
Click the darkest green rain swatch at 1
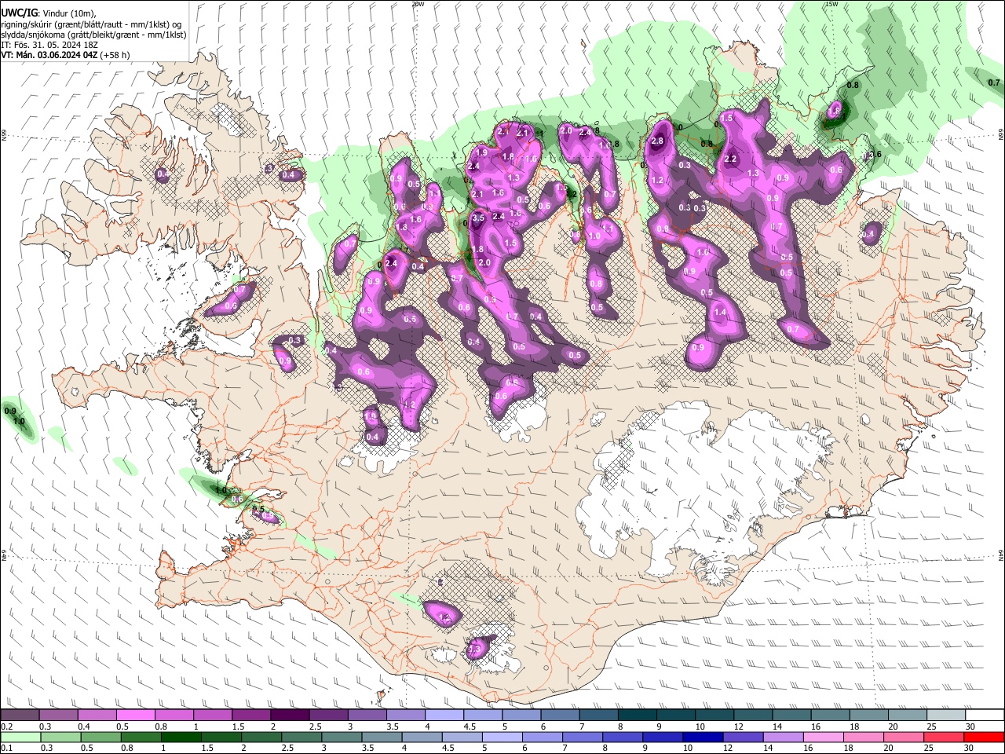[181, 737]
